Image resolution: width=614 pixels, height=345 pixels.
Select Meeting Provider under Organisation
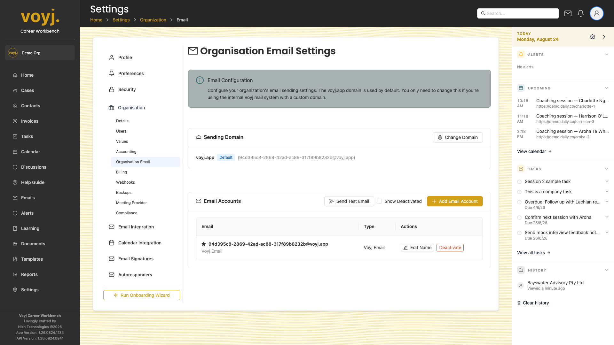[146, 203]
